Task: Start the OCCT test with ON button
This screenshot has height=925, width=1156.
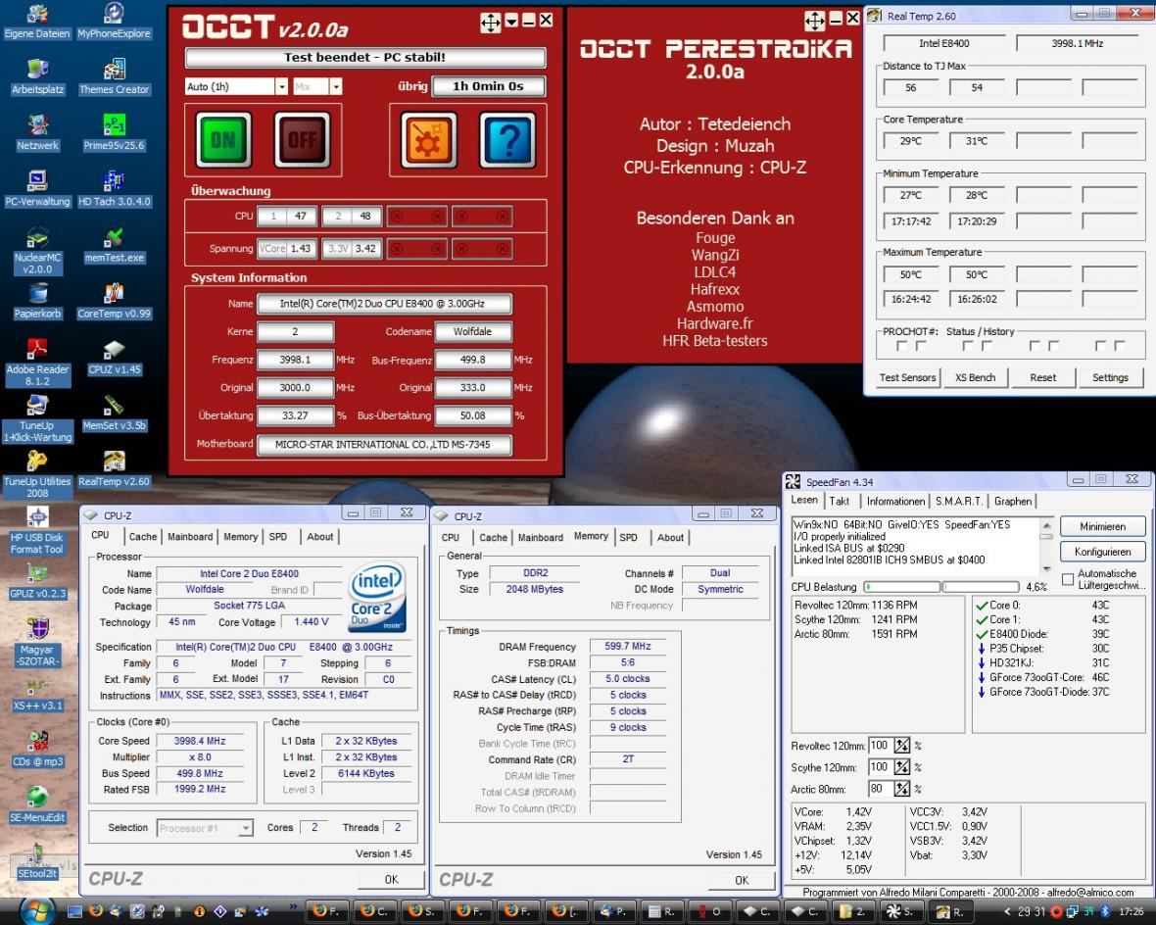Action: [223, 139]
